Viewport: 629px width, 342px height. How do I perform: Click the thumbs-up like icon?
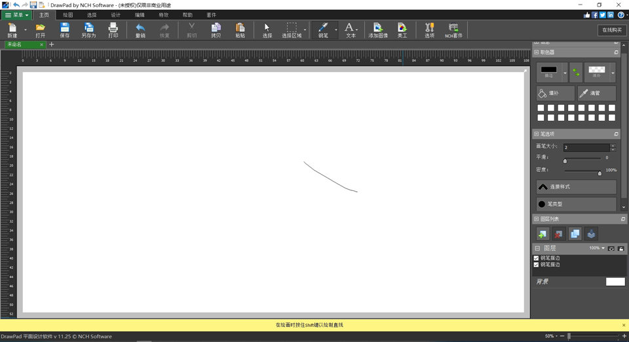click(x=587, y=15)
